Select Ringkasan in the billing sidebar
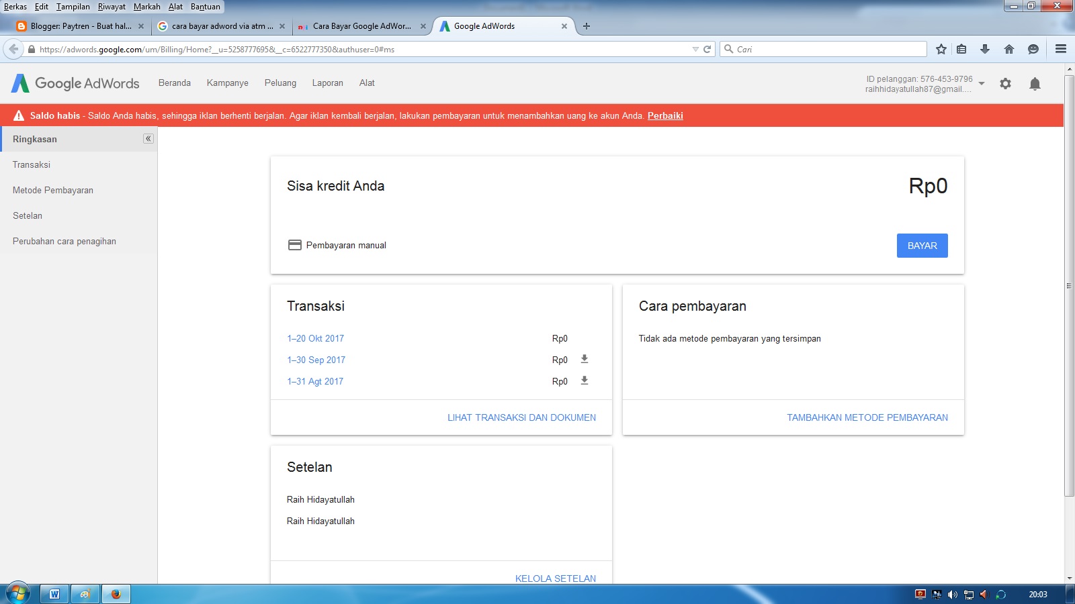The width and height of the screenshot is (1075, 604). point(79,139)
